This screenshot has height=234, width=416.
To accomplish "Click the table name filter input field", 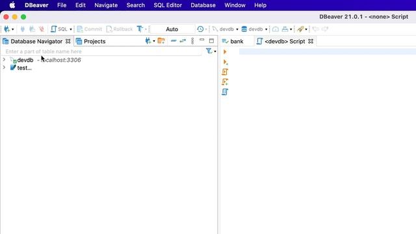I will (102, 51).
